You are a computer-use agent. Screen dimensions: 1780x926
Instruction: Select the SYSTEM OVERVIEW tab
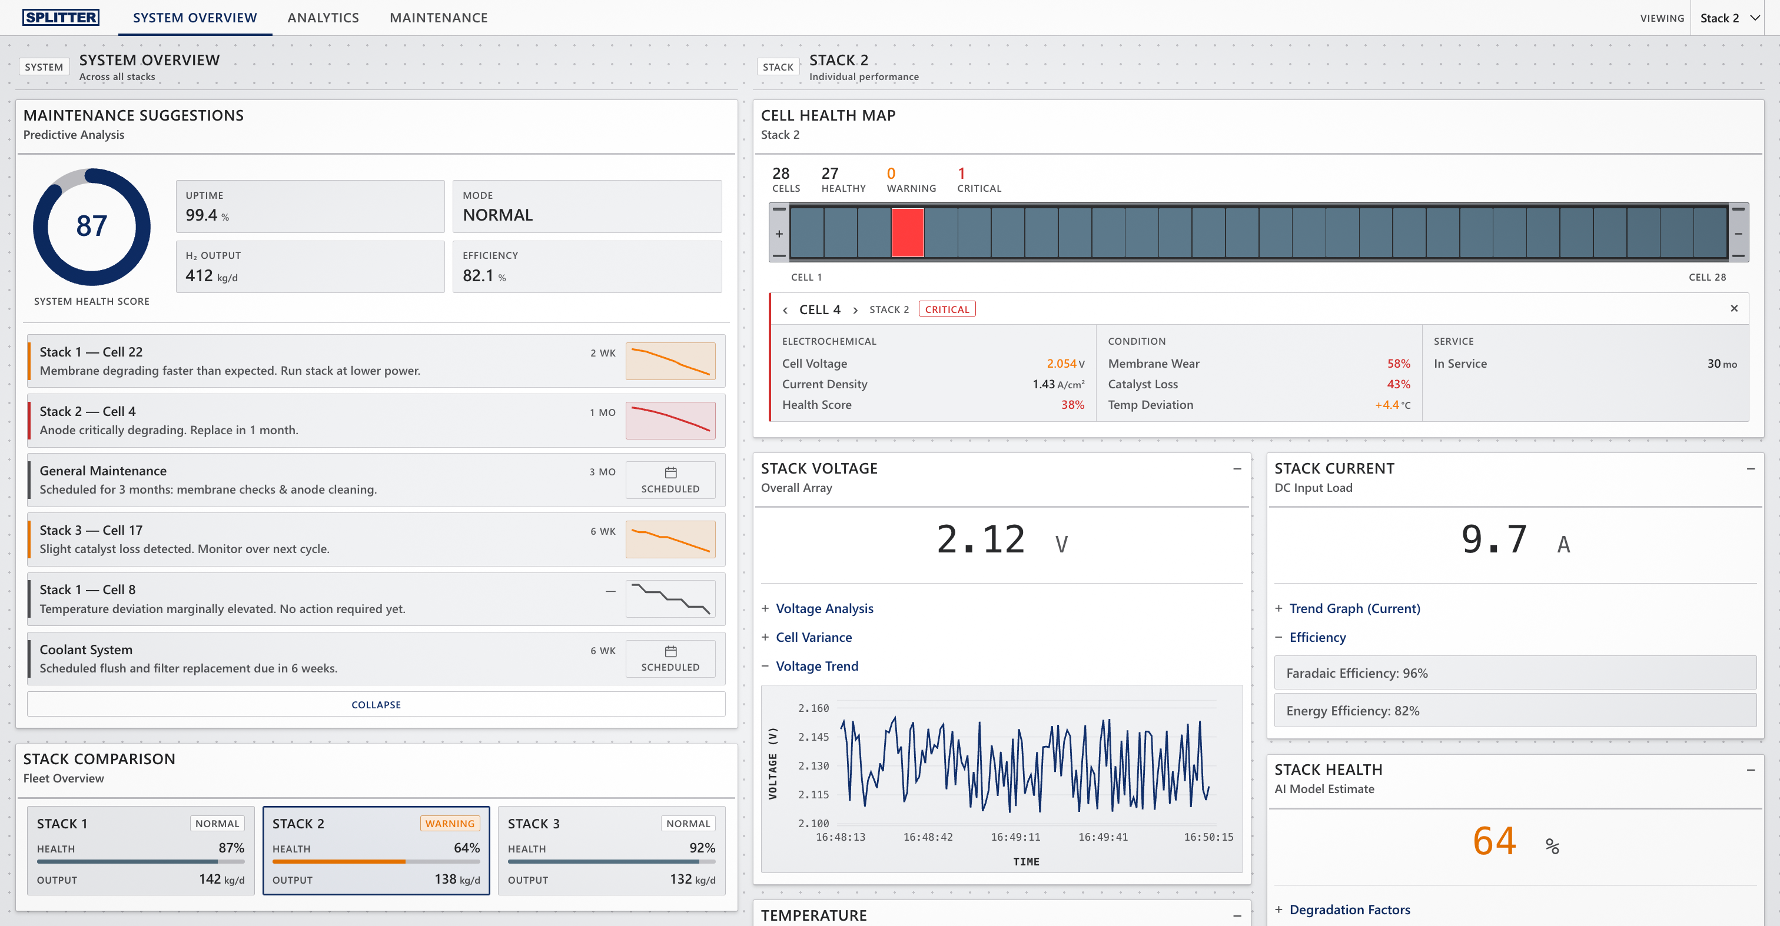195,18
